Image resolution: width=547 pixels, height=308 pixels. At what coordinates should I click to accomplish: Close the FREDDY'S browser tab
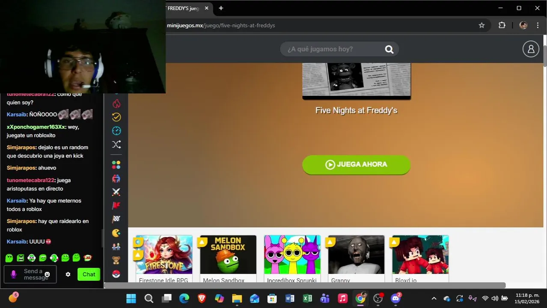coord(207,8)
